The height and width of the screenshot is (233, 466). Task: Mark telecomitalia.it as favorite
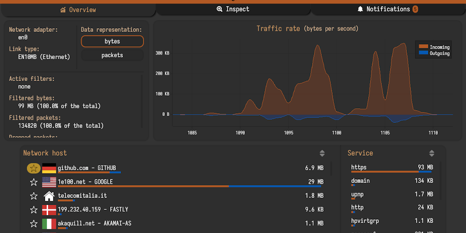[x=33, y=196]
